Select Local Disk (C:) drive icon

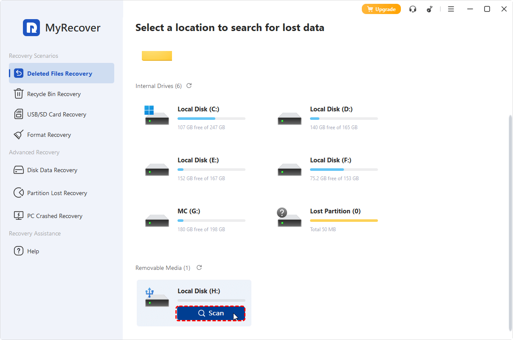(156, 115)
